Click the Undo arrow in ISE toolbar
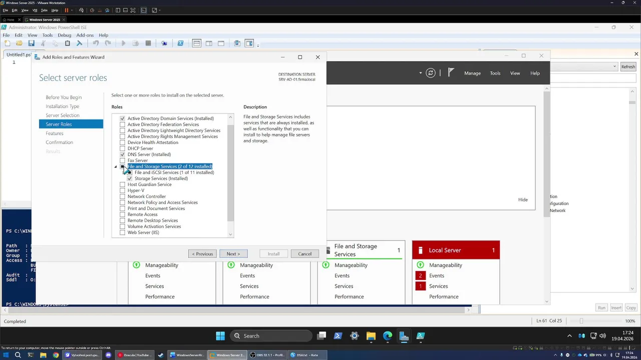The width and height of the screenshot is (641, 360). tap(95, 43)
